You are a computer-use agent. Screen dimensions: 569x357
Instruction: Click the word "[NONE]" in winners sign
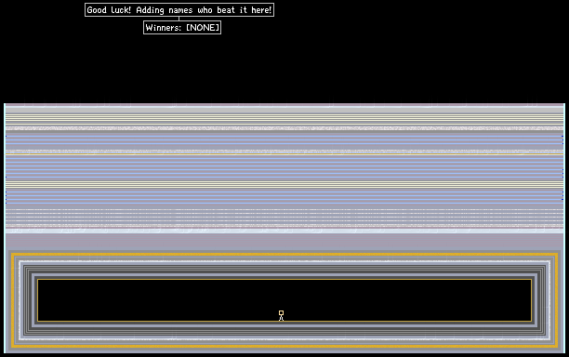203,28
